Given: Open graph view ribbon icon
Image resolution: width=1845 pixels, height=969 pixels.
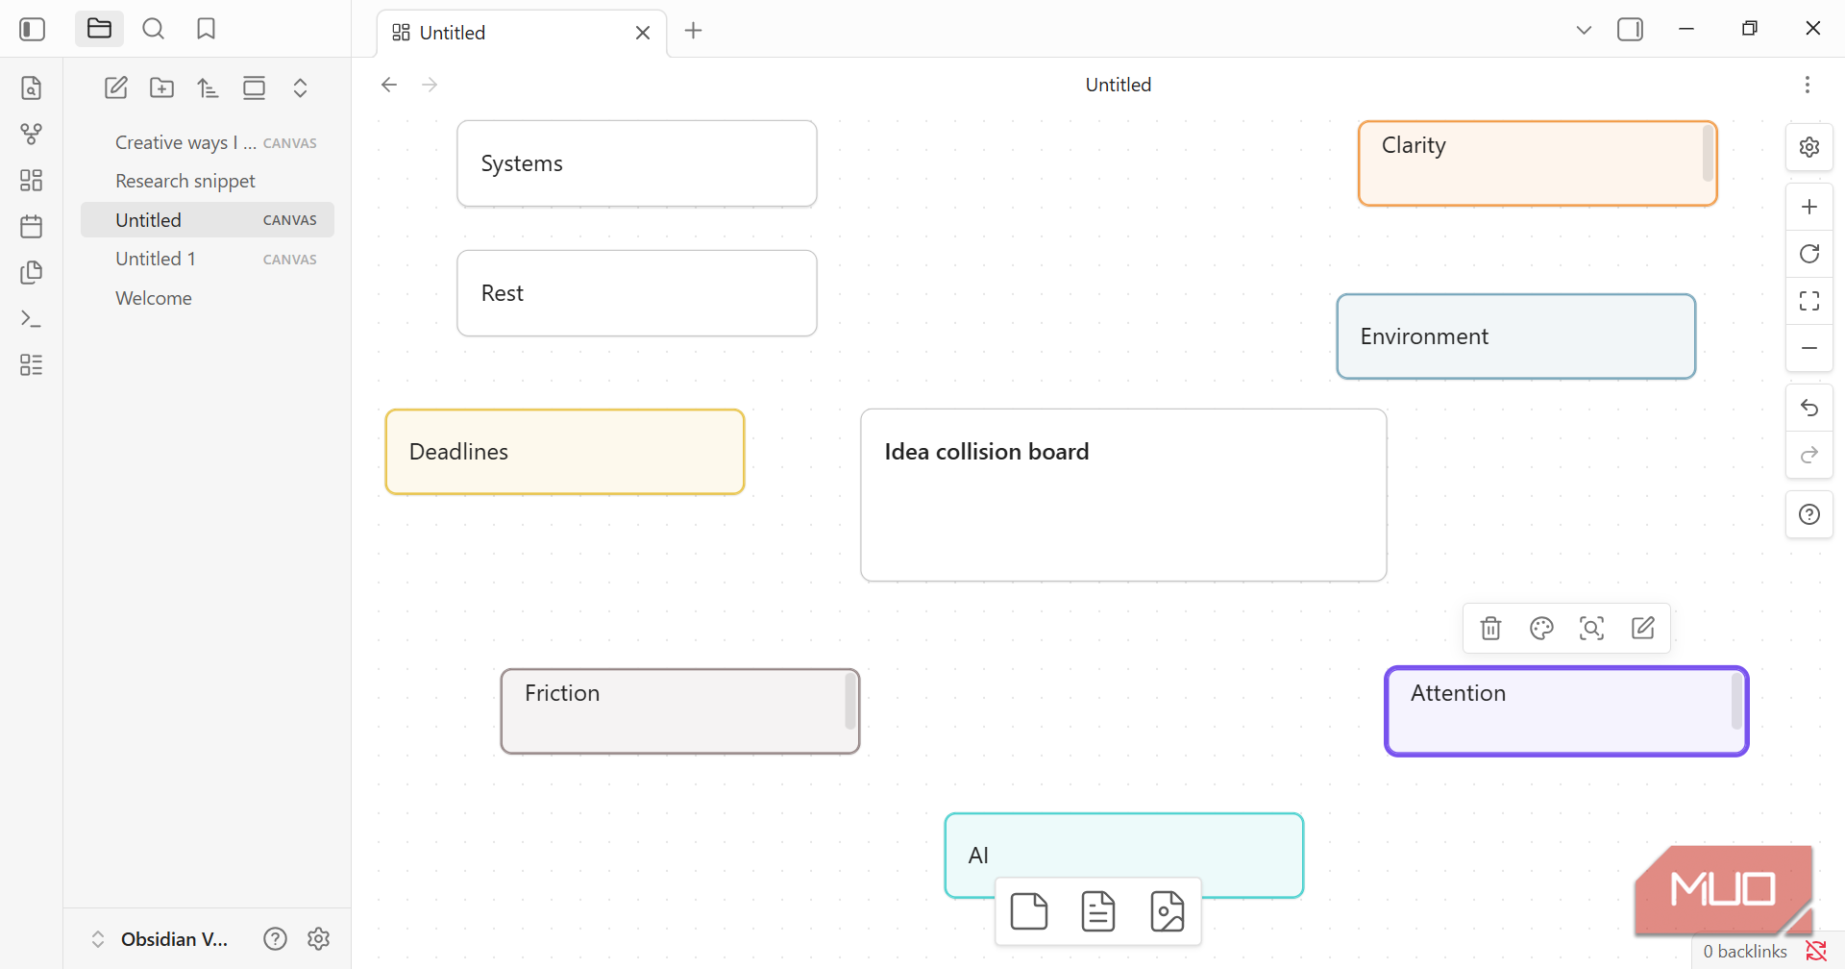Looking at the screenshot, I should [32, 135].
